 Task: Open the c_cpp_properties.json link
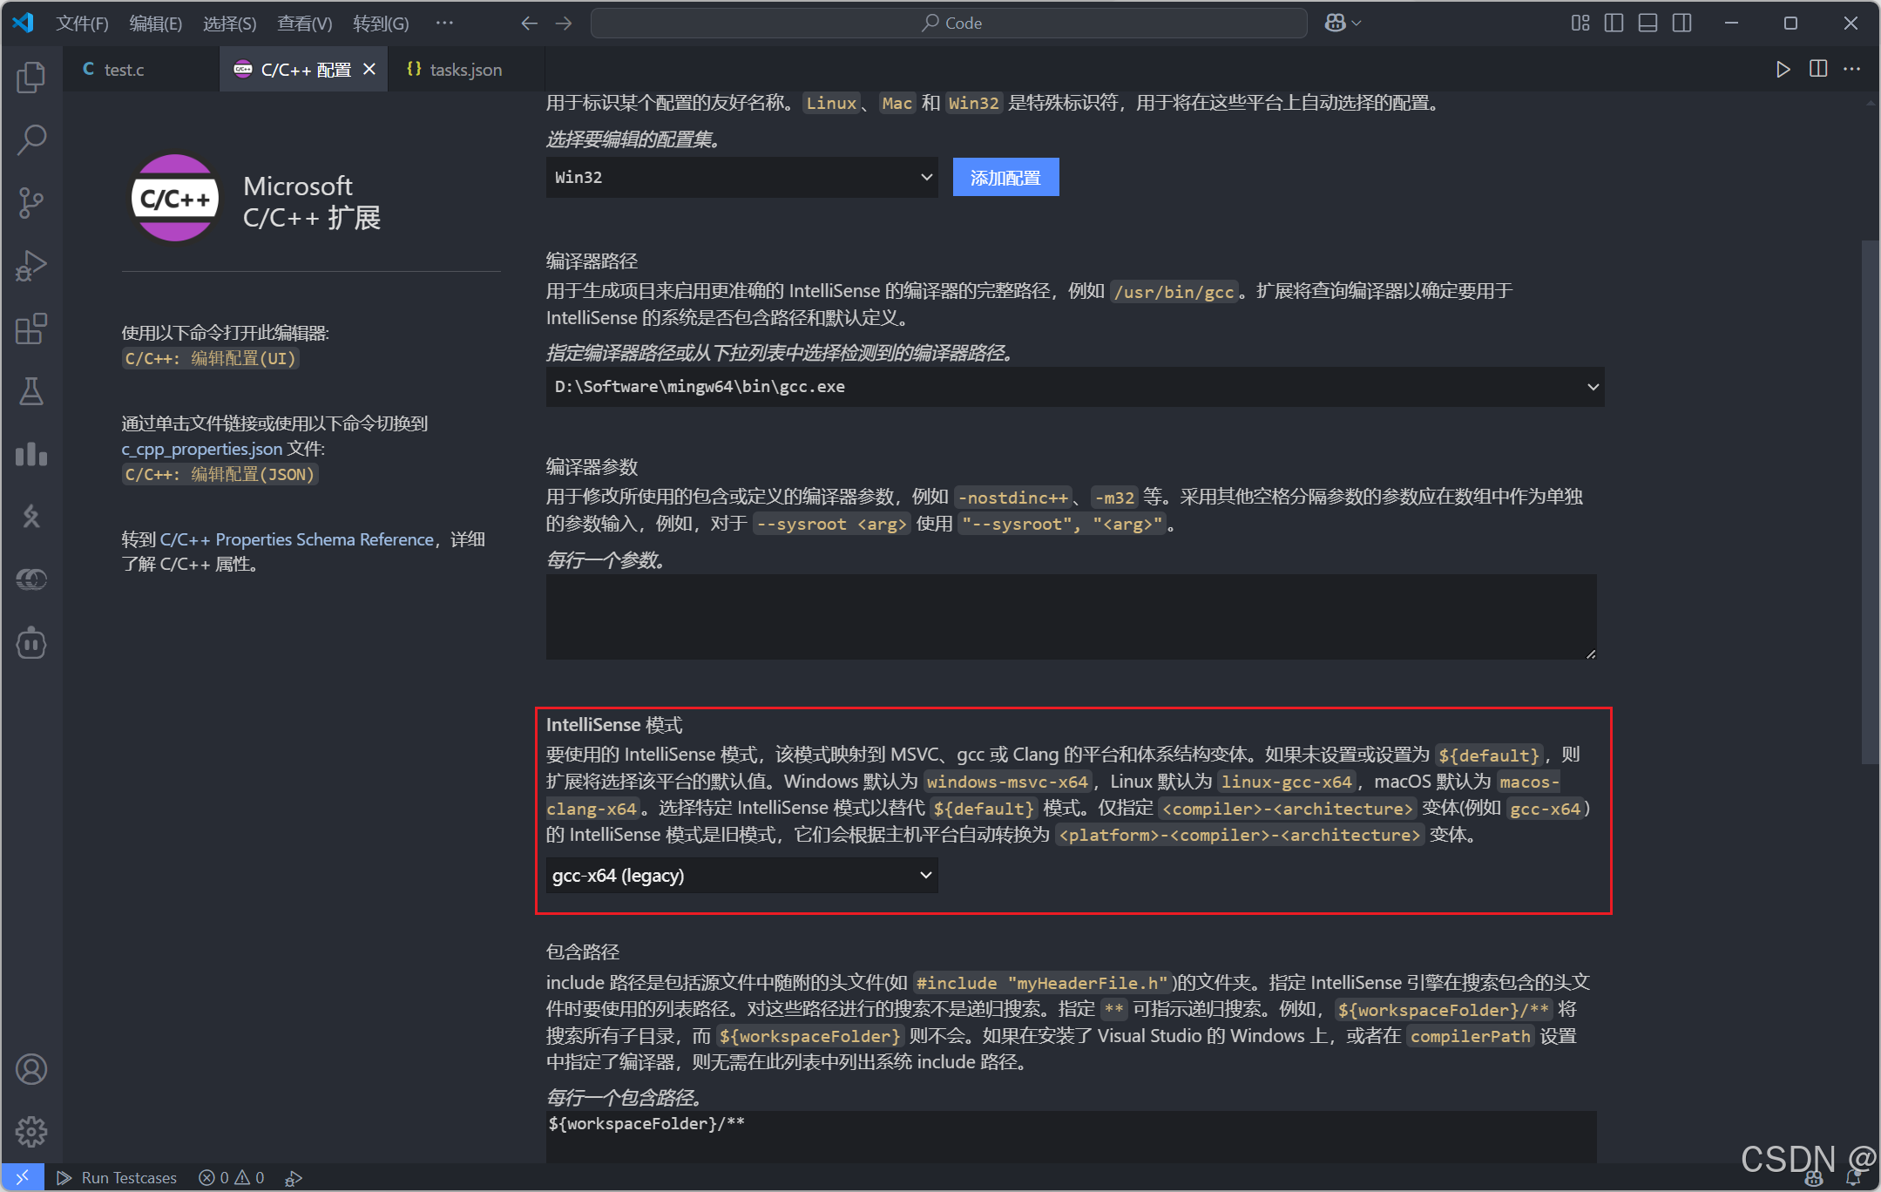coord(201,449)
